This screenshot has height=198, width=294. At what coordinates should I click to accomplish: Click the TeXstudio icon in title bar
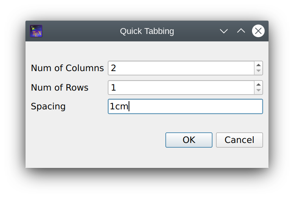pos(36,31)
